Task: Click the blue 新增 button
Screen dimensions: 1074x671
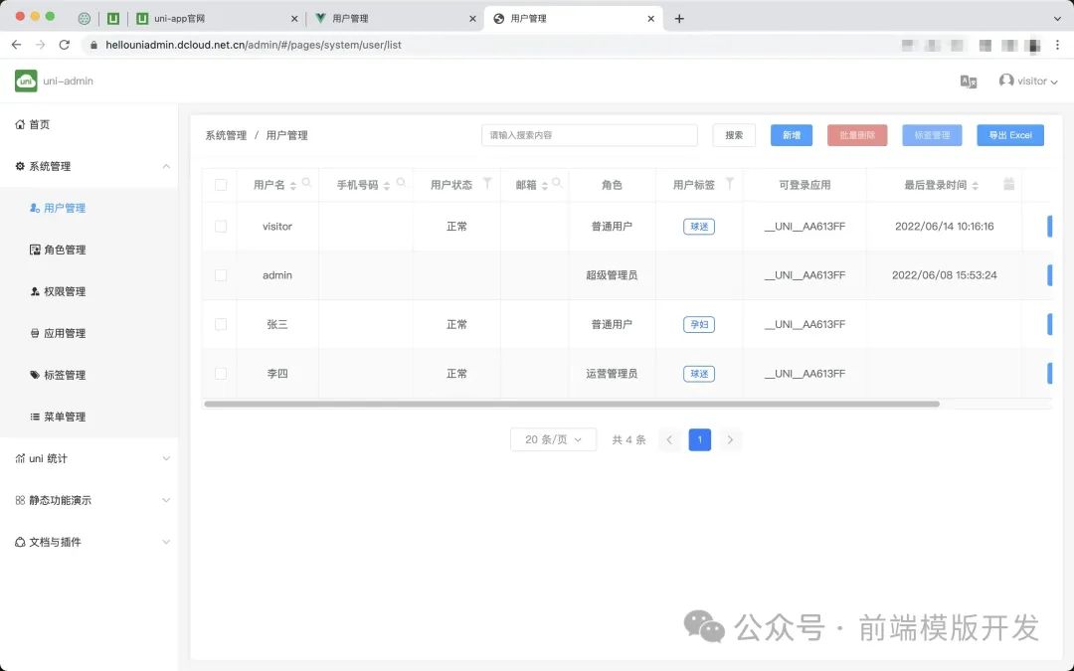Action: click(792, 135)
